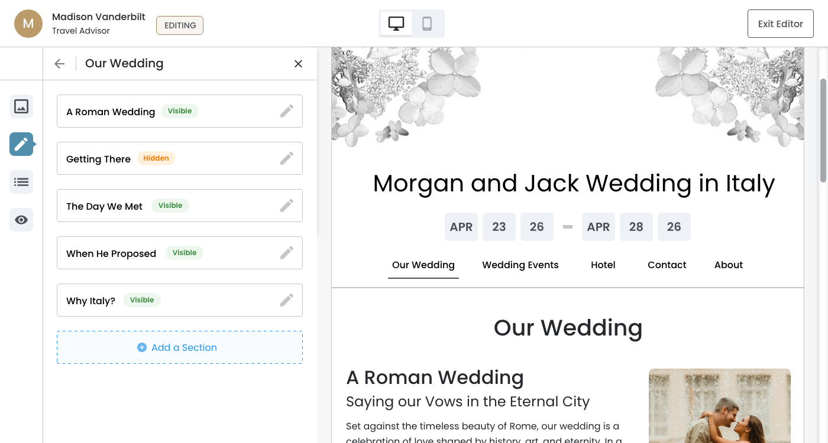
Task: Open the image gallery sidebar icon
Action: click(x=21, y=106)
